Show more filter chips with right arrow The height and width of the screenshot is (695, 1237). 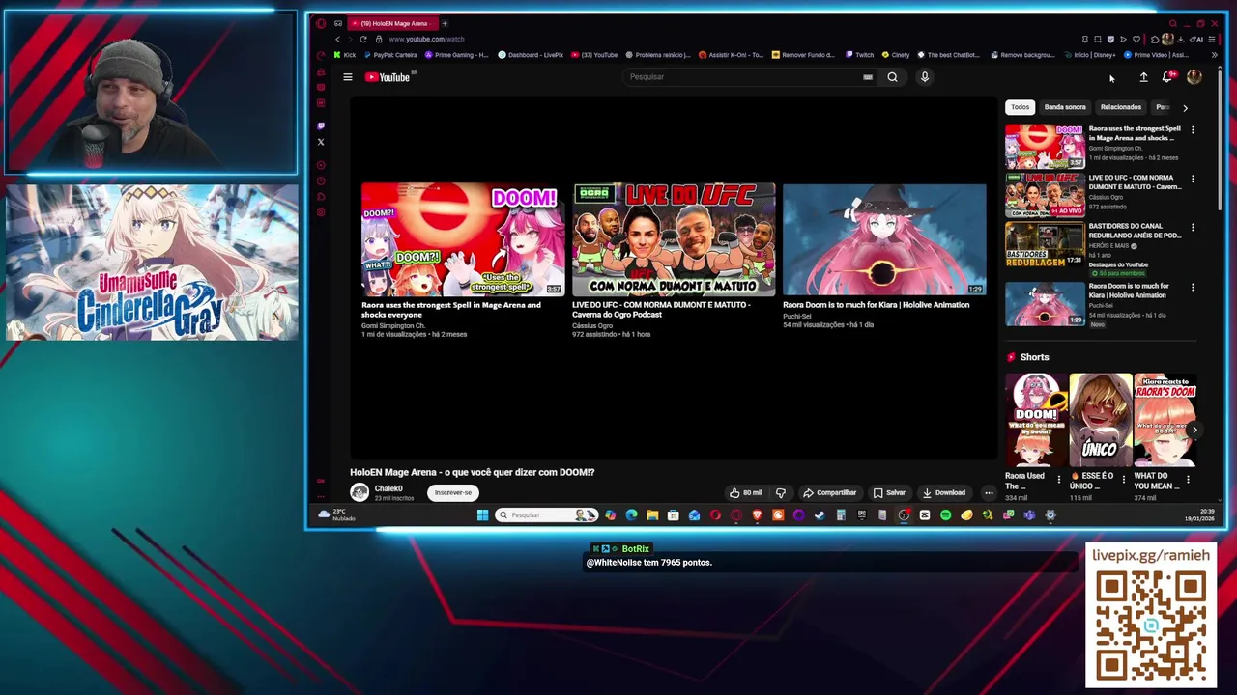1185,108
